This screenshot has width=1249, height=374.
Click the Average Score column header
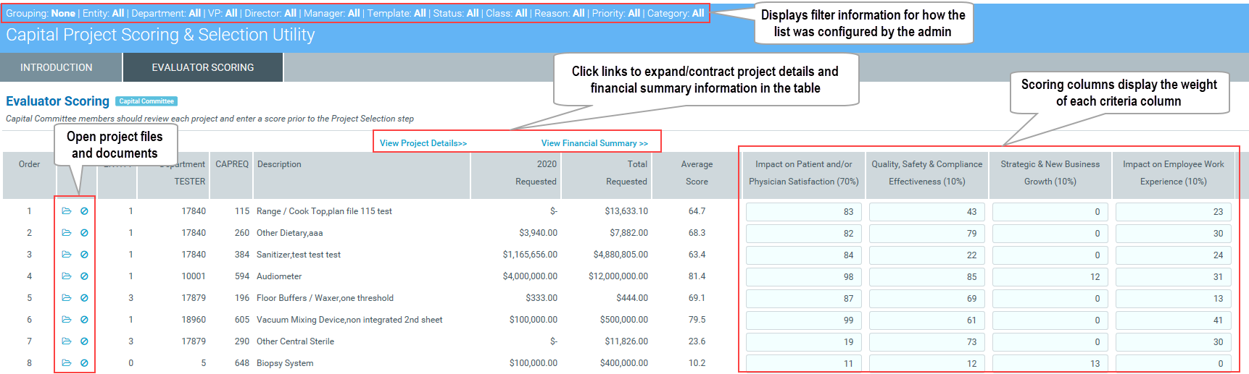[x=697, y=173]
